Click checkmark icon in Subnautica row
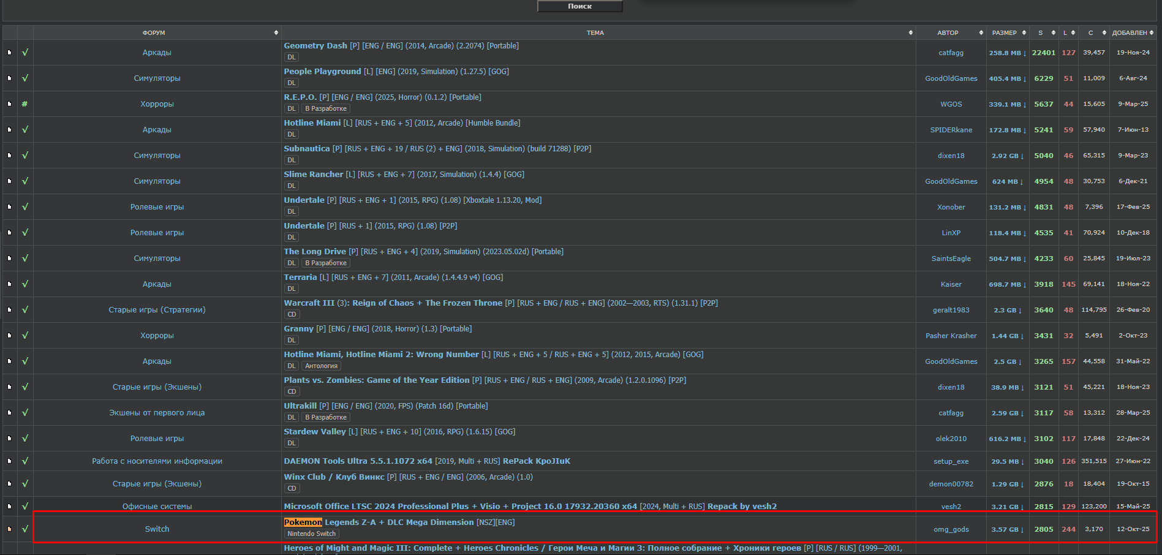 click(x=25, y=156)
